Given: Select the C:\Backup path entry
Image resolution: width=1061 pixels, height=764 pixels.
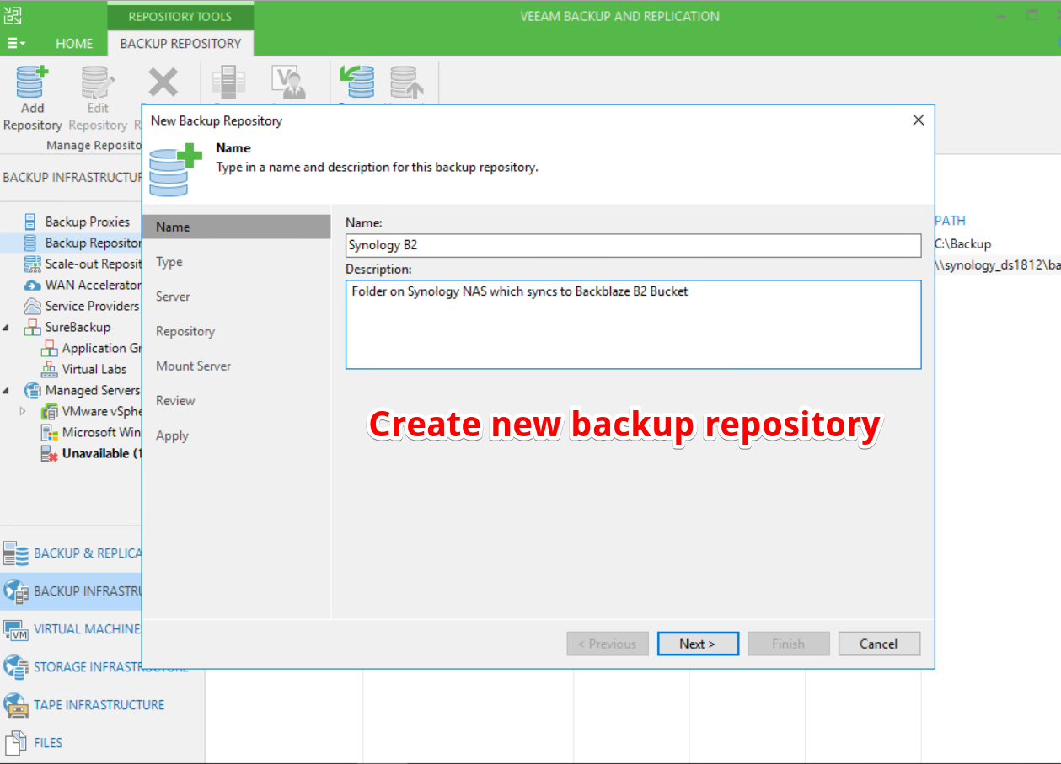Looking at the screenshot, I should point(962,243).
